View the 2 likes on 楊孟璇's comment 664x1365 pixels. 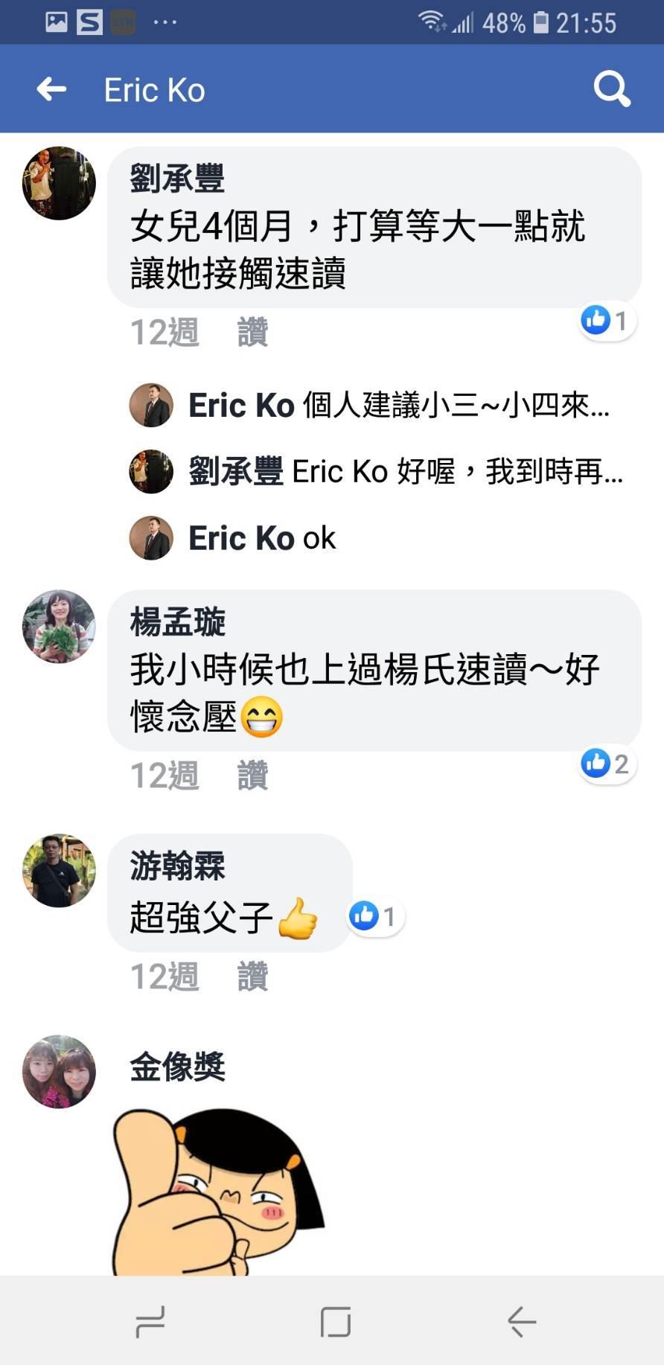(x=607, y=764)
